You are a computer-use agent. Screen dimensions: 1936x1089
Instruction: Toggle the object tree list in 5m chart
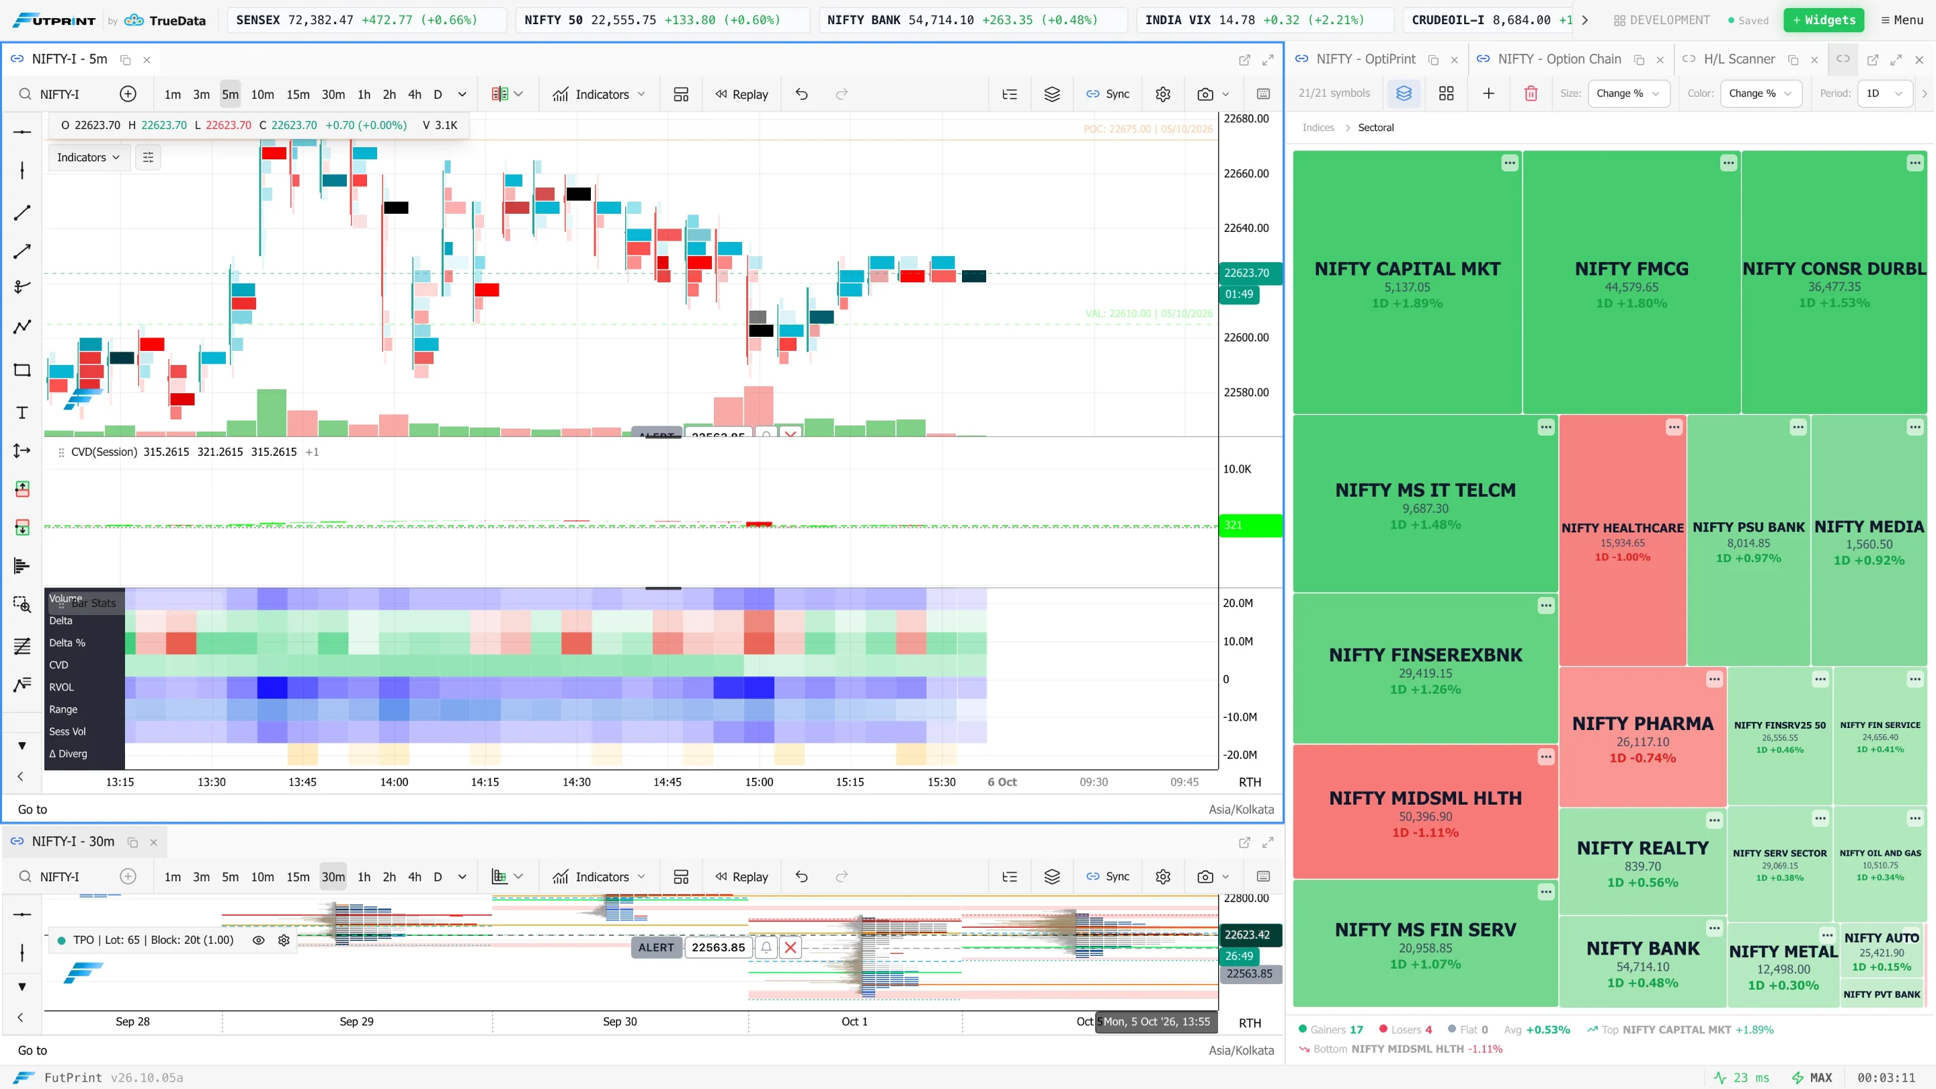(x=1009, y=94)
